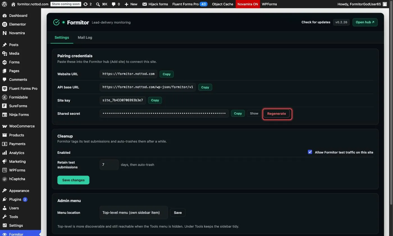The width and height of the screenshot is (393, 236).
Task: Copy the Site key
Action: click(x=155, y=100)
